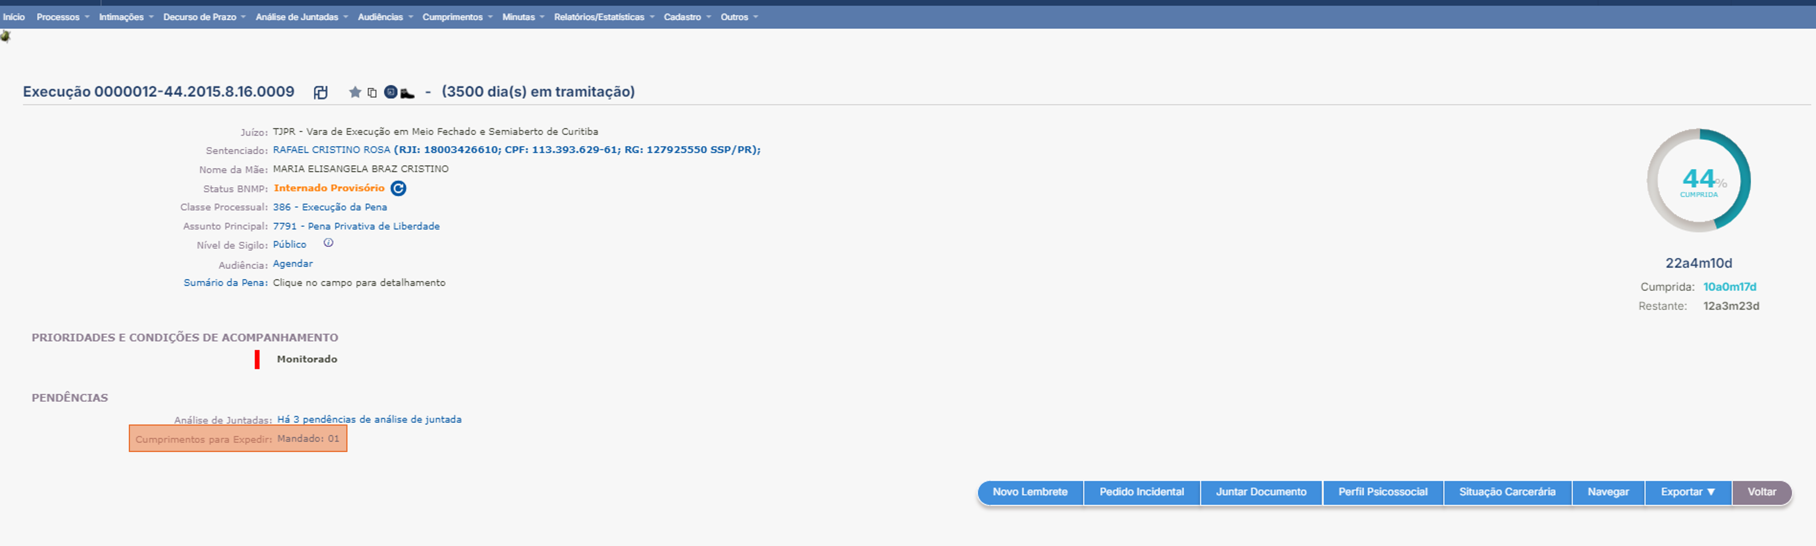This screenshot has height=546, width=1816.
Task: Click the Internado Provisório status text
Action: click(x=329, y=188)
